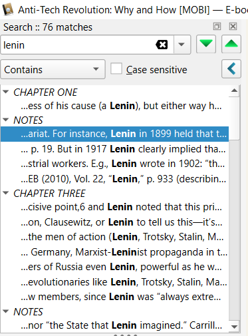The height and width of the screenshot is (336, 248).
Task: Click the CHAPTER THREE heading text
Action: point(49,194)
